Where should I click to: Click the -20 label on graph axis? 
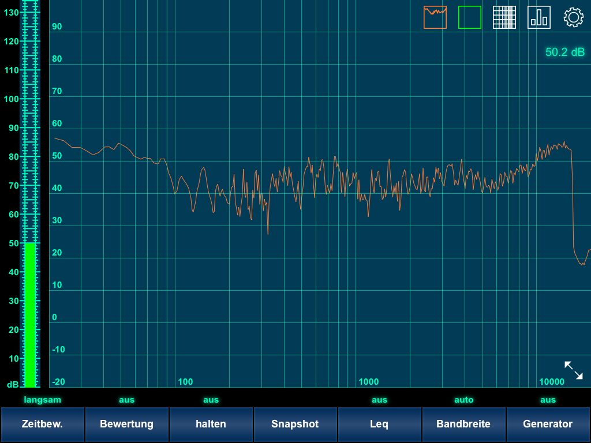58,382
